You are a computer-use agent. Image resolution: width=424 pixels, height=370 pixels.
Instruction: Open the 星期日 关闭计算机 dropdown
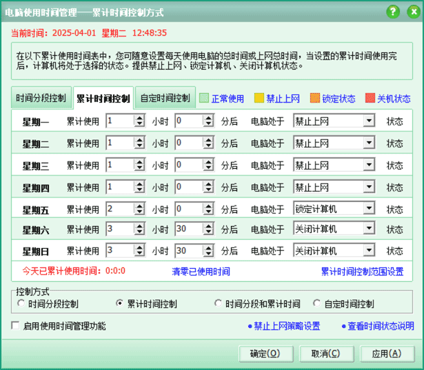[x=369, y=251]
